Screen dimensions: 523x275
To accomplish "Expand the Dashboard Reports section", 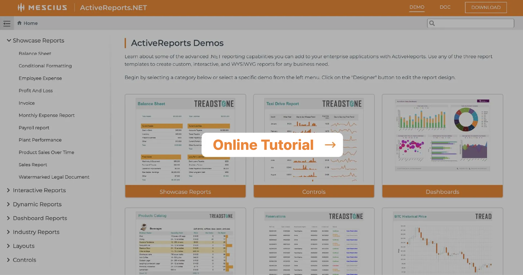I will [x=8, y=218].
